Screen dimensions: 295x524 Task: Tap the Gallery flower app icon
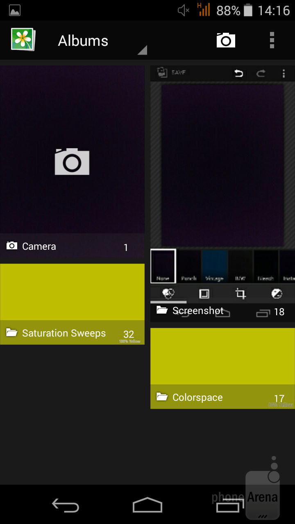[23, 40]
